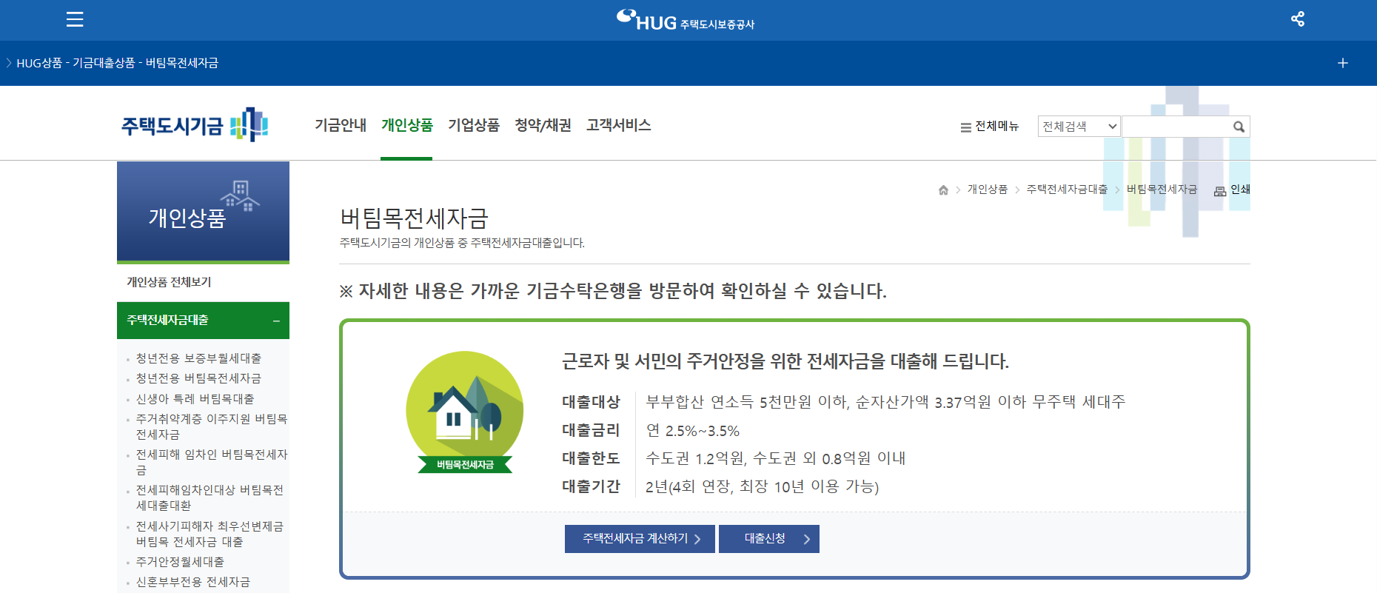Viewport: 1377px width, 593px height.
Task: Collapse the 주택전세자금대출 sidebar section
Action: pyautogui.click(x=203, y=321)
